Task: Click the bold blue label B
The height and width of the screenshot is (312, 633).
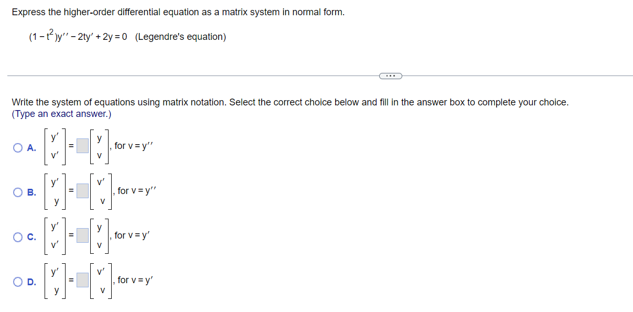Action: click(x=31, y=192)
